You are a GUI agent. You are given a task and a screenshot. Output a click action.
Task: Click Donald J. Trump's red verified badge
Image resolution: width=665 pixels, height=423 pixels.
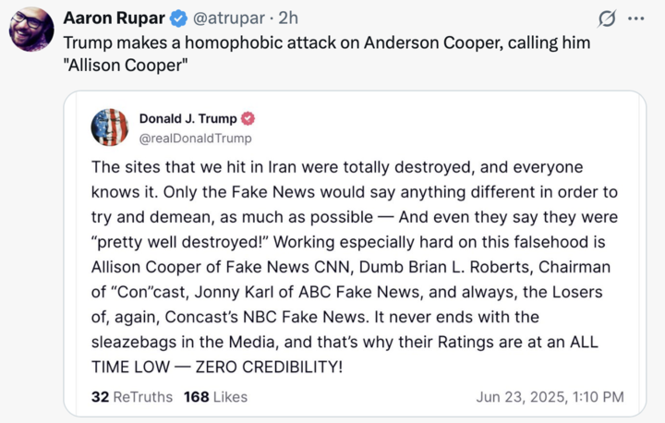click(248, 119)
